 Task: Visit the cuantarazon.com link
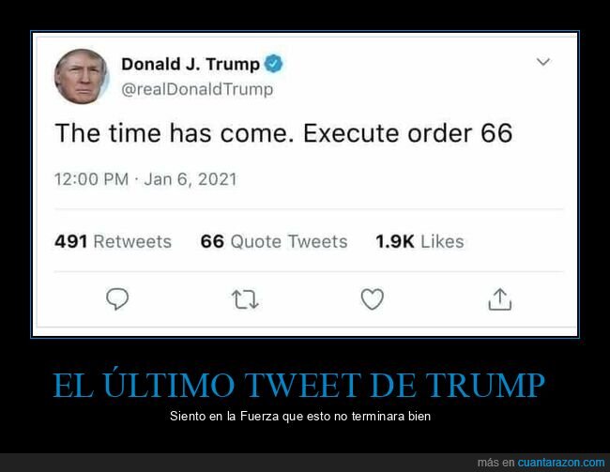pos(561,463)
